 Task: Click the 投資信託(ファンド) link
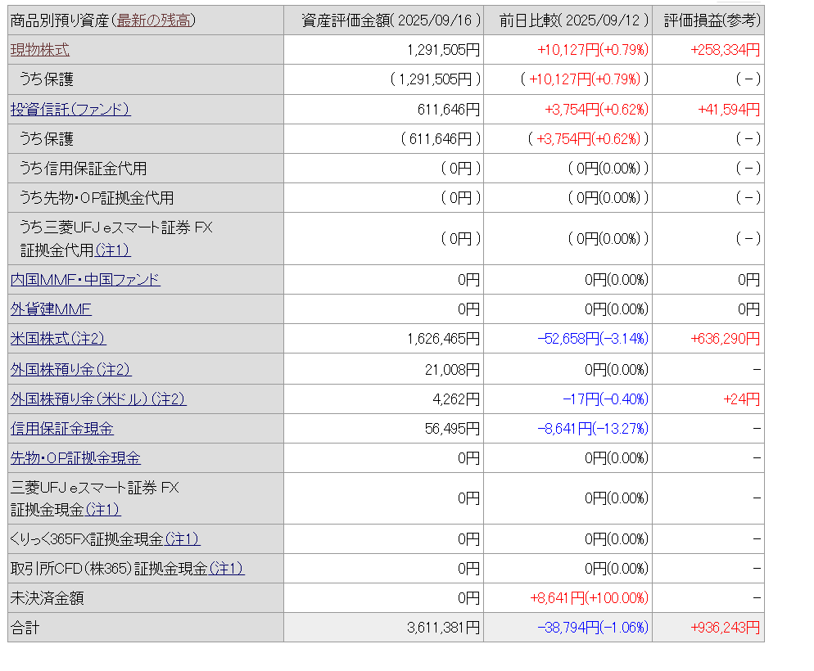click(x=70, y=110)
